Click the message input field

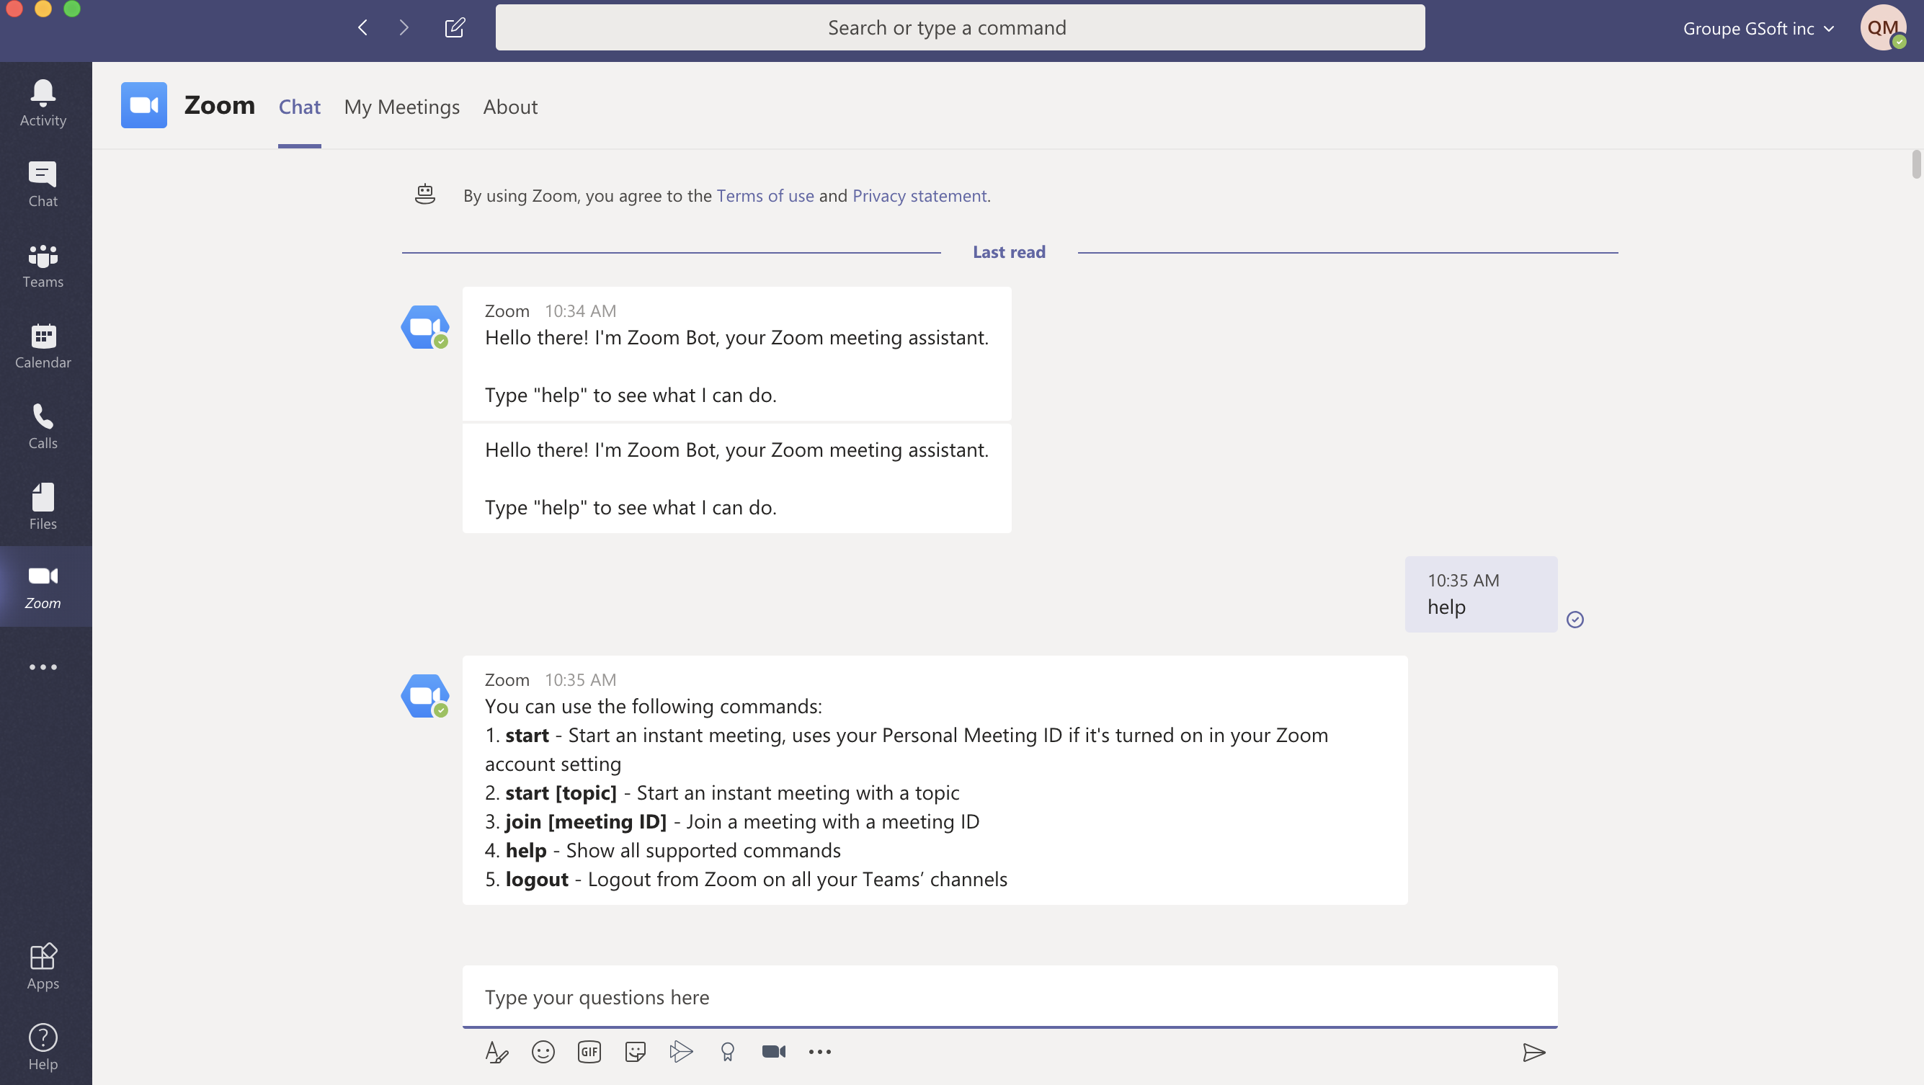pyautogui.click(x=1010, y=996)
